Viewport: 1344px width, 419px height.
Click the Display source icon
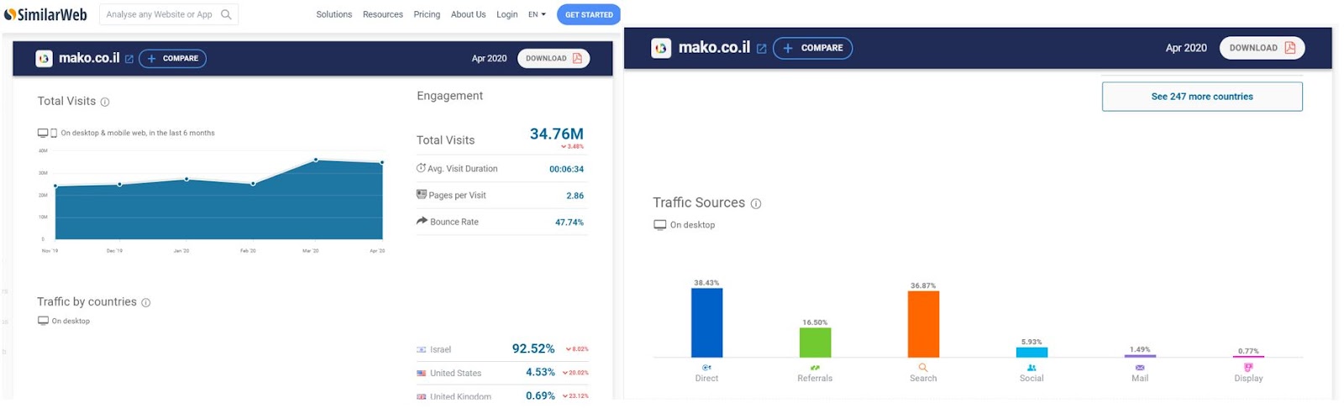[1248, 367]
